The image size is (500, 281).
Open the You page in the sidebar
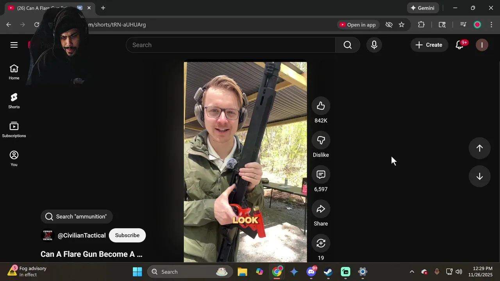click(x=14, y=159)
